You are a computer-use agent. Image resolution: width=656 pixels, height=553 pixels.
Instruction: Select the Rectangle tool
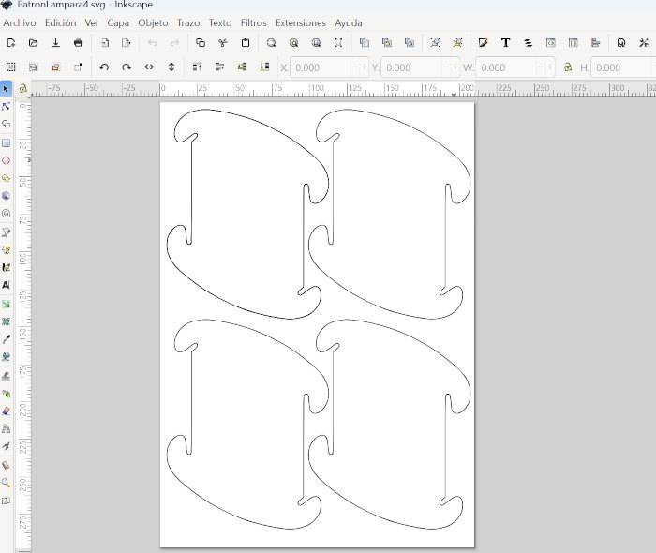[7, 142]
